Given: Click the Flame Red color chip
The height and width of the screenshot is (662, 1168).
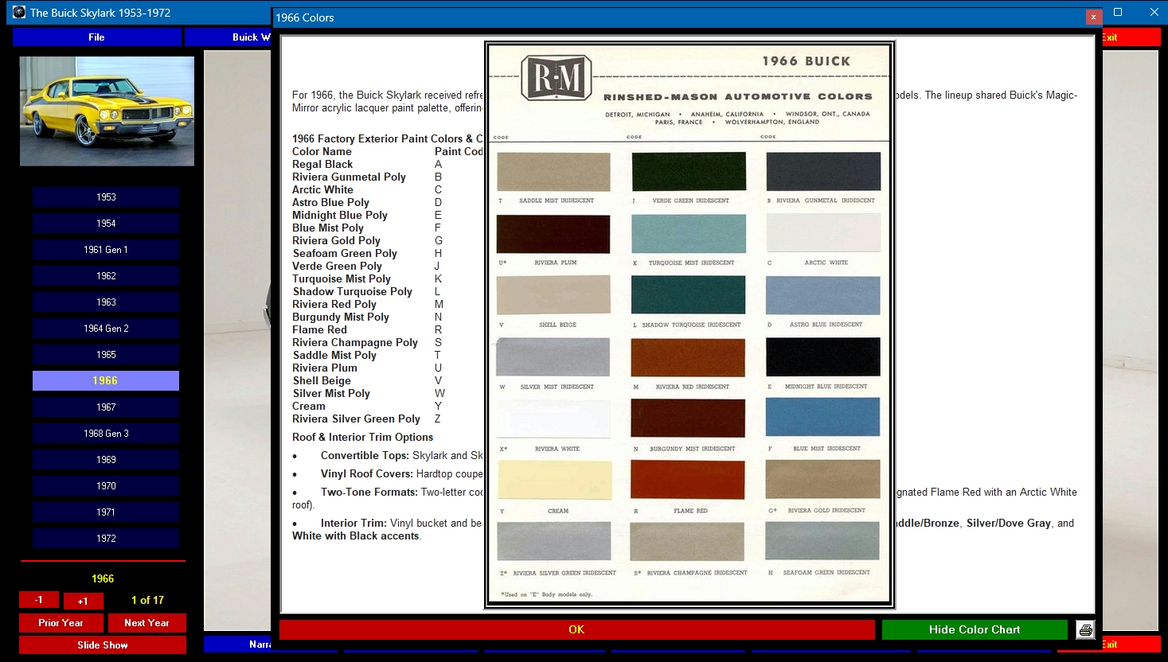Looking at the screenshot, I should coord(689,481).
